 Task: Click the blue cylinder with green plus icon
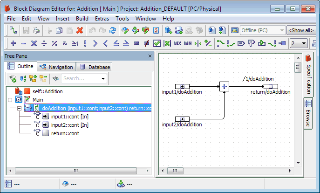168,30
